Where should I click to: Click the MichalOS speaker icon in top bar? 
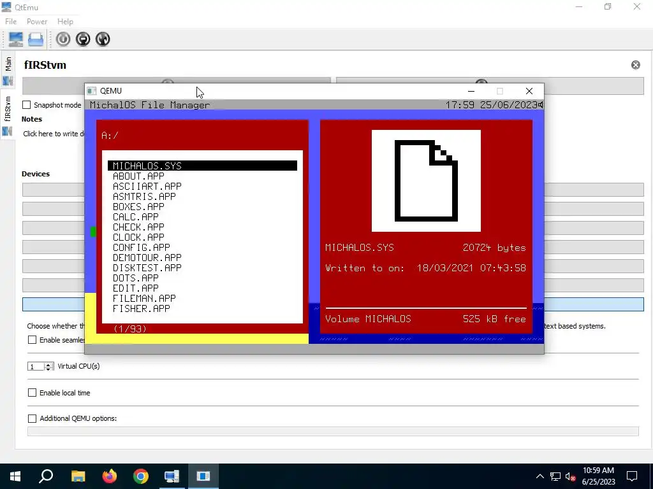coord(541,105)
